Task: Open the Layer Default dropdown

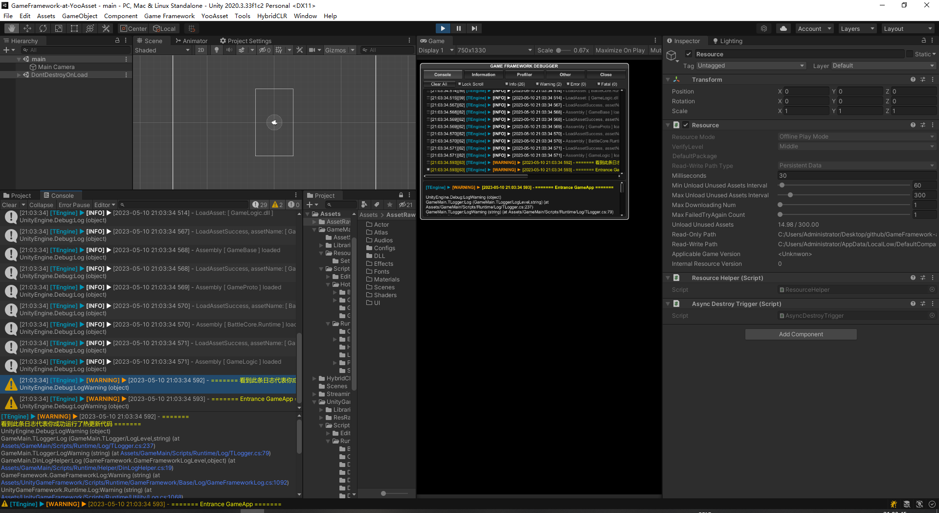Action: coord(883,66)
